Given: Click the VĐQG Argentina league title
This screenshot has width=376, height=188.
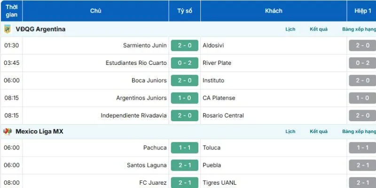Looking at the screenshot, I should click(40, 29).
